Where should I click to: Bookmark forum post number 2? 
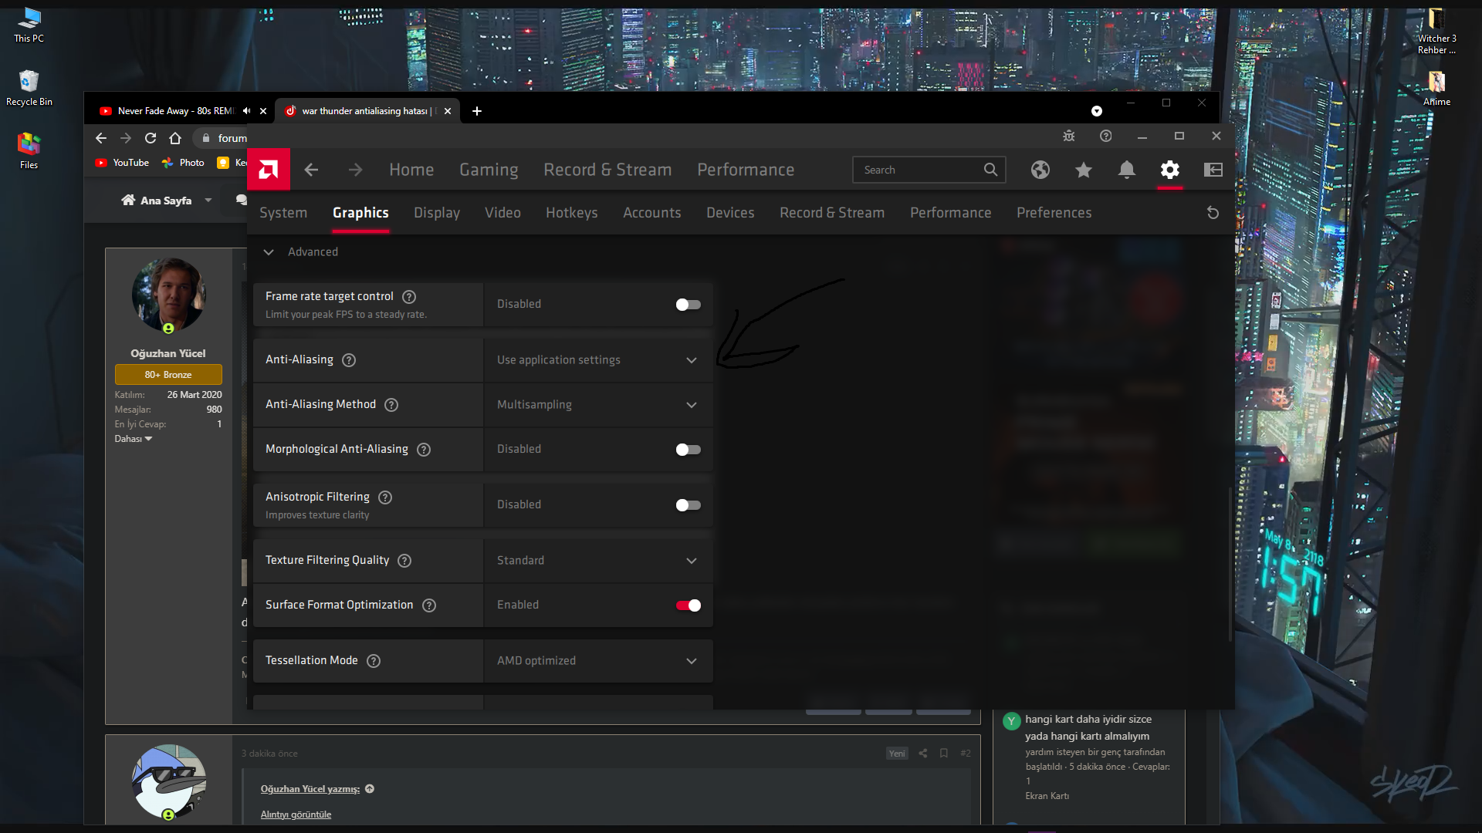pos(944,754)
